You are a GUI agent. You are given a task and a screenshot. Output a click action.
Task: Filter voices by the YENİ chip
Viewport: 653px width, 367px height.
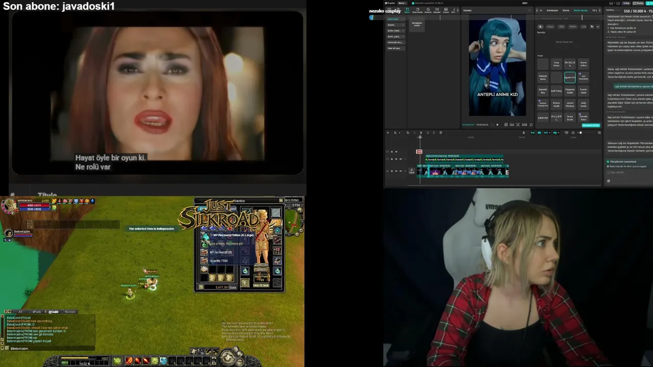click(x=561, y=27)
